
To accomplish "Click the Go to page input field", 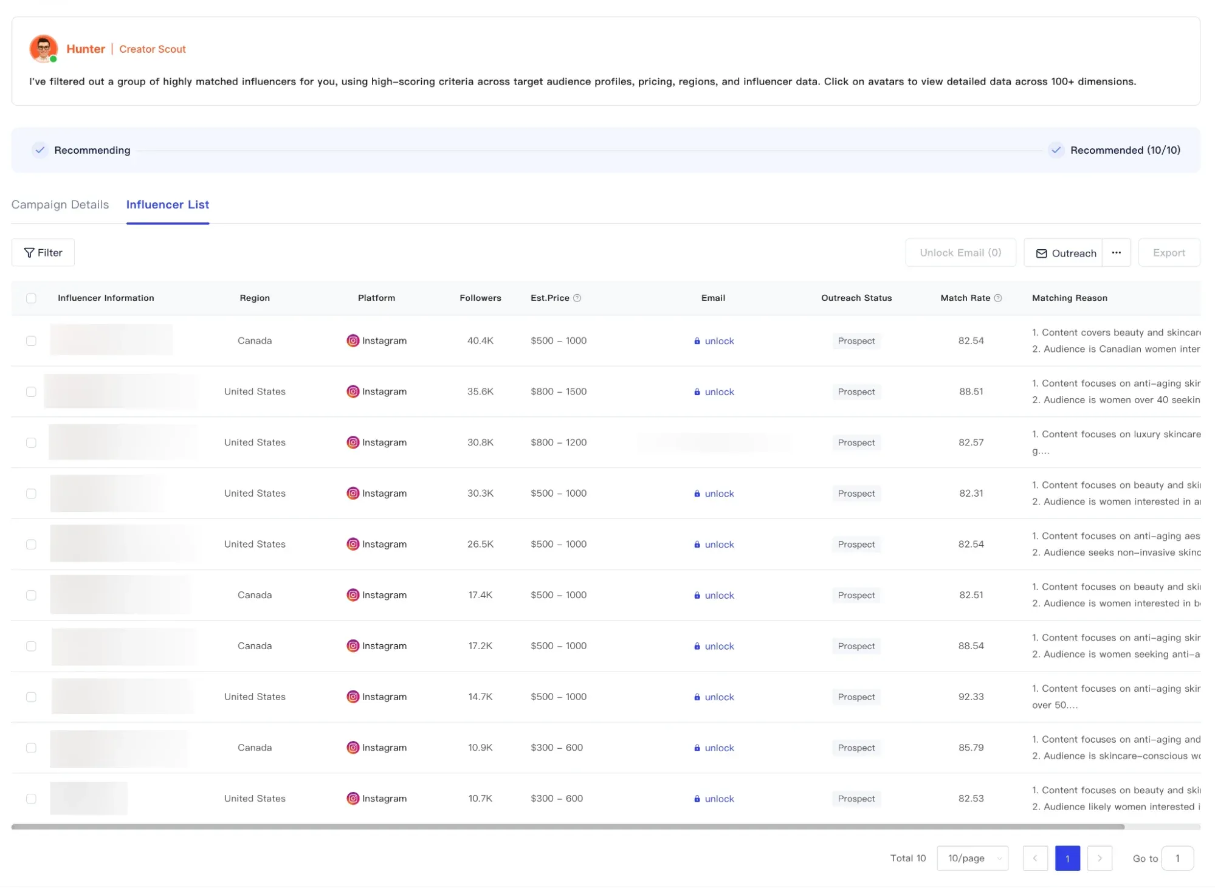I will 1177,858.
